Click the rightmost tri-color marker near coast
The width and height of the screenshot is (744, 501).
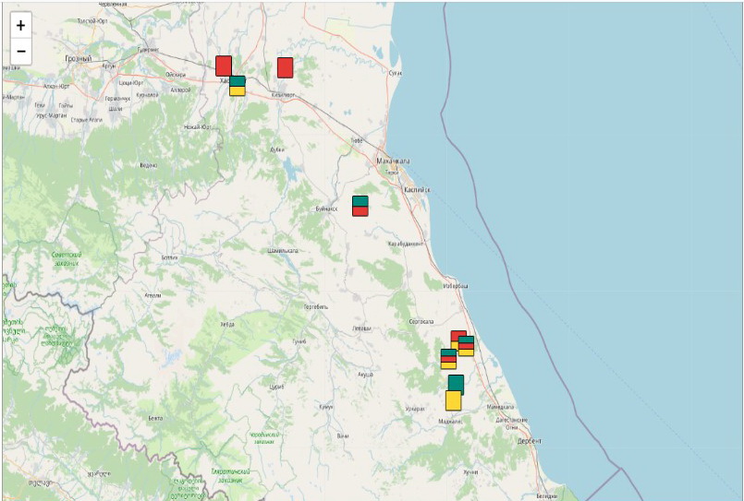[467, 347]
